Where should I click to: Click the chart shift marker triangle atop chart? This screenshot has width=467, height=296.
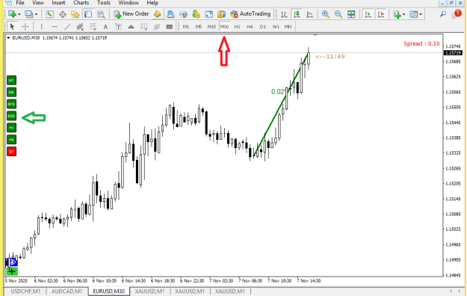click(x=315, y=35)
